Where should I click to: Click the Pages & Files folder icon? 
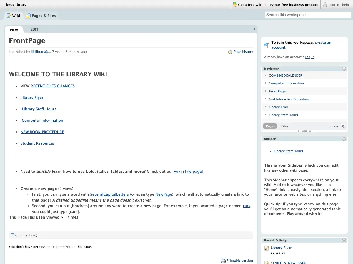pyautogui.click(x=28, y=16)
